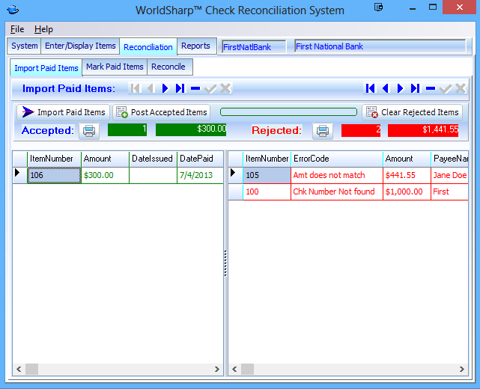Viewport: 480px width, 389px height.
Task: Open the File menu
Action: click(x=17, y=29)
